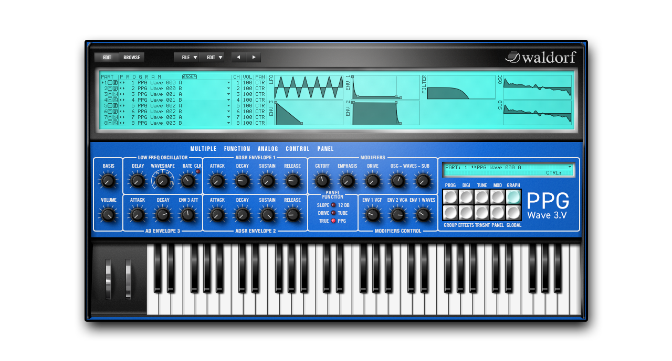Open program dropdown for part 1

[228, 83]
